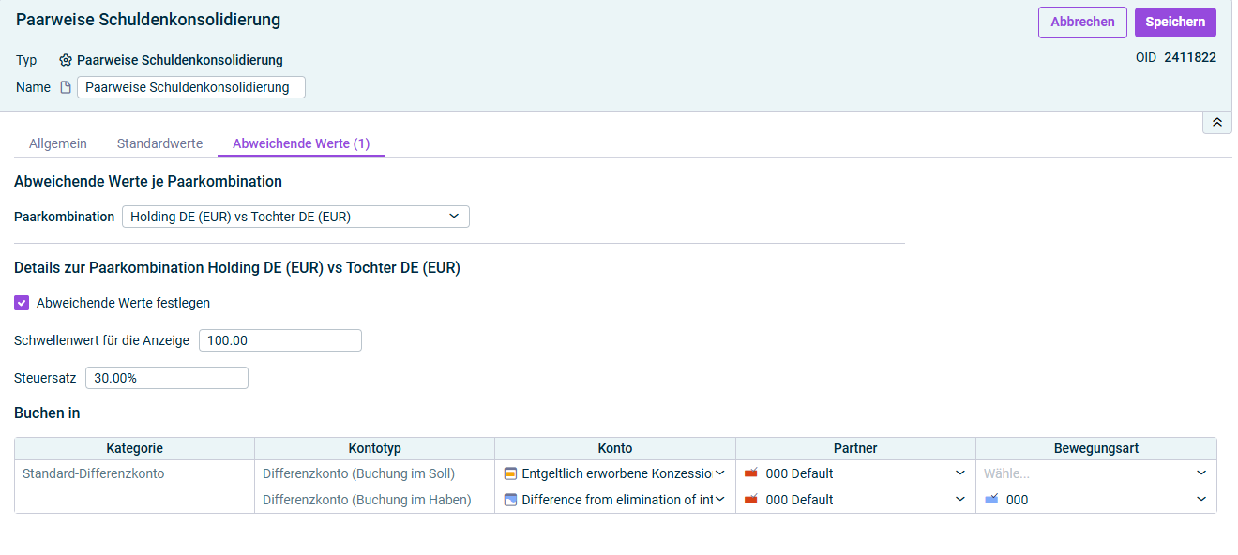Click the account icon for Difference from elimination
Image resolution: width=1238 pixels, height=555 pixels.
510,500
